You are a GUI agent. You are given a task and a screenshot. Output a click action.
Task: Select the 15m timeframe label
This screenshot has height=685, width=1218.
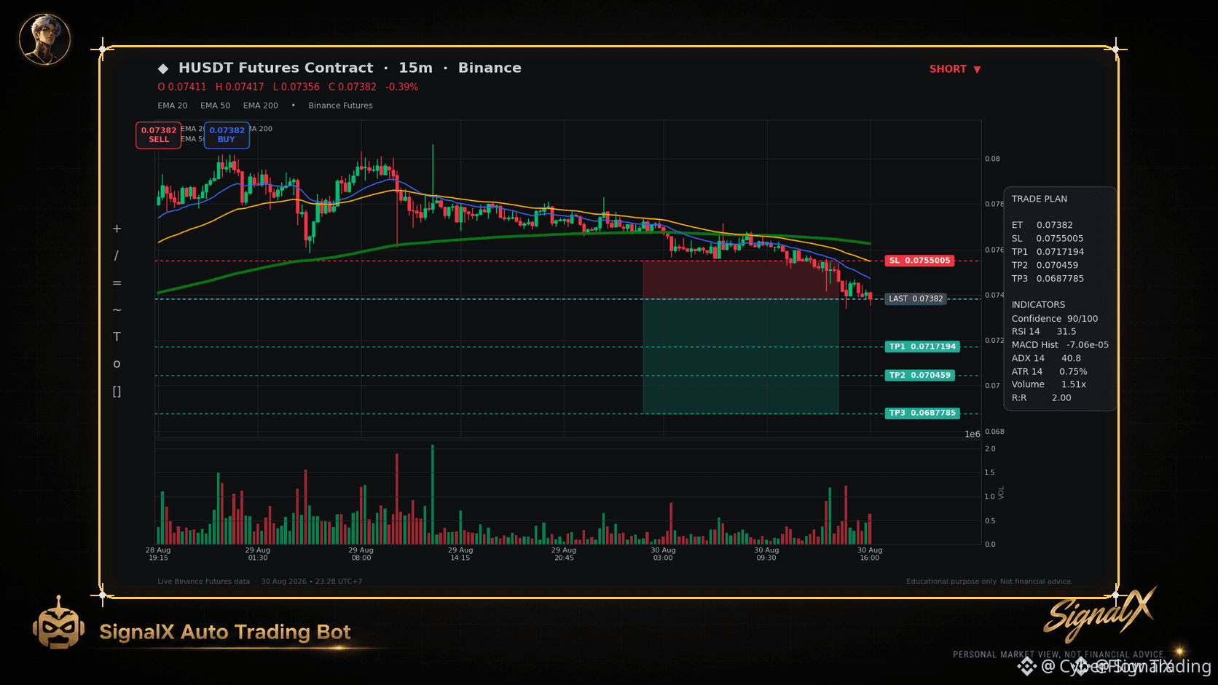[415, 68]
